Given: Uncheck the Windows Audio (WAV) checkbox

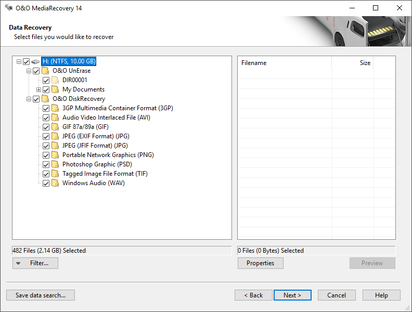Looking at the screenshot, I should point(46,184).
